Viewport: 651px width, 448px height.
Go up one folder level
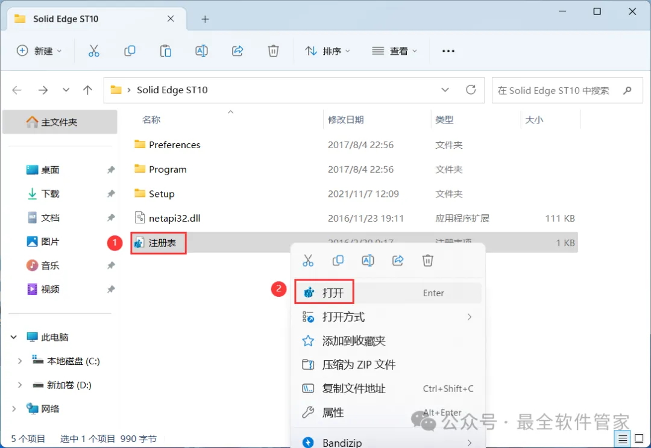87,90
